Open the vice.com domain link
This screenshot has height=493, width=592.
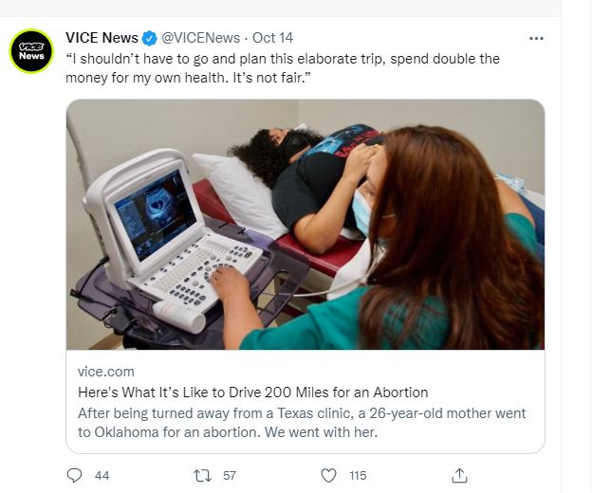[x=106, y=372]
